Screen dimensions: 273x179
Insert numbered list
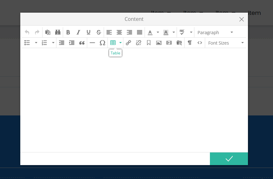point(44,43)
